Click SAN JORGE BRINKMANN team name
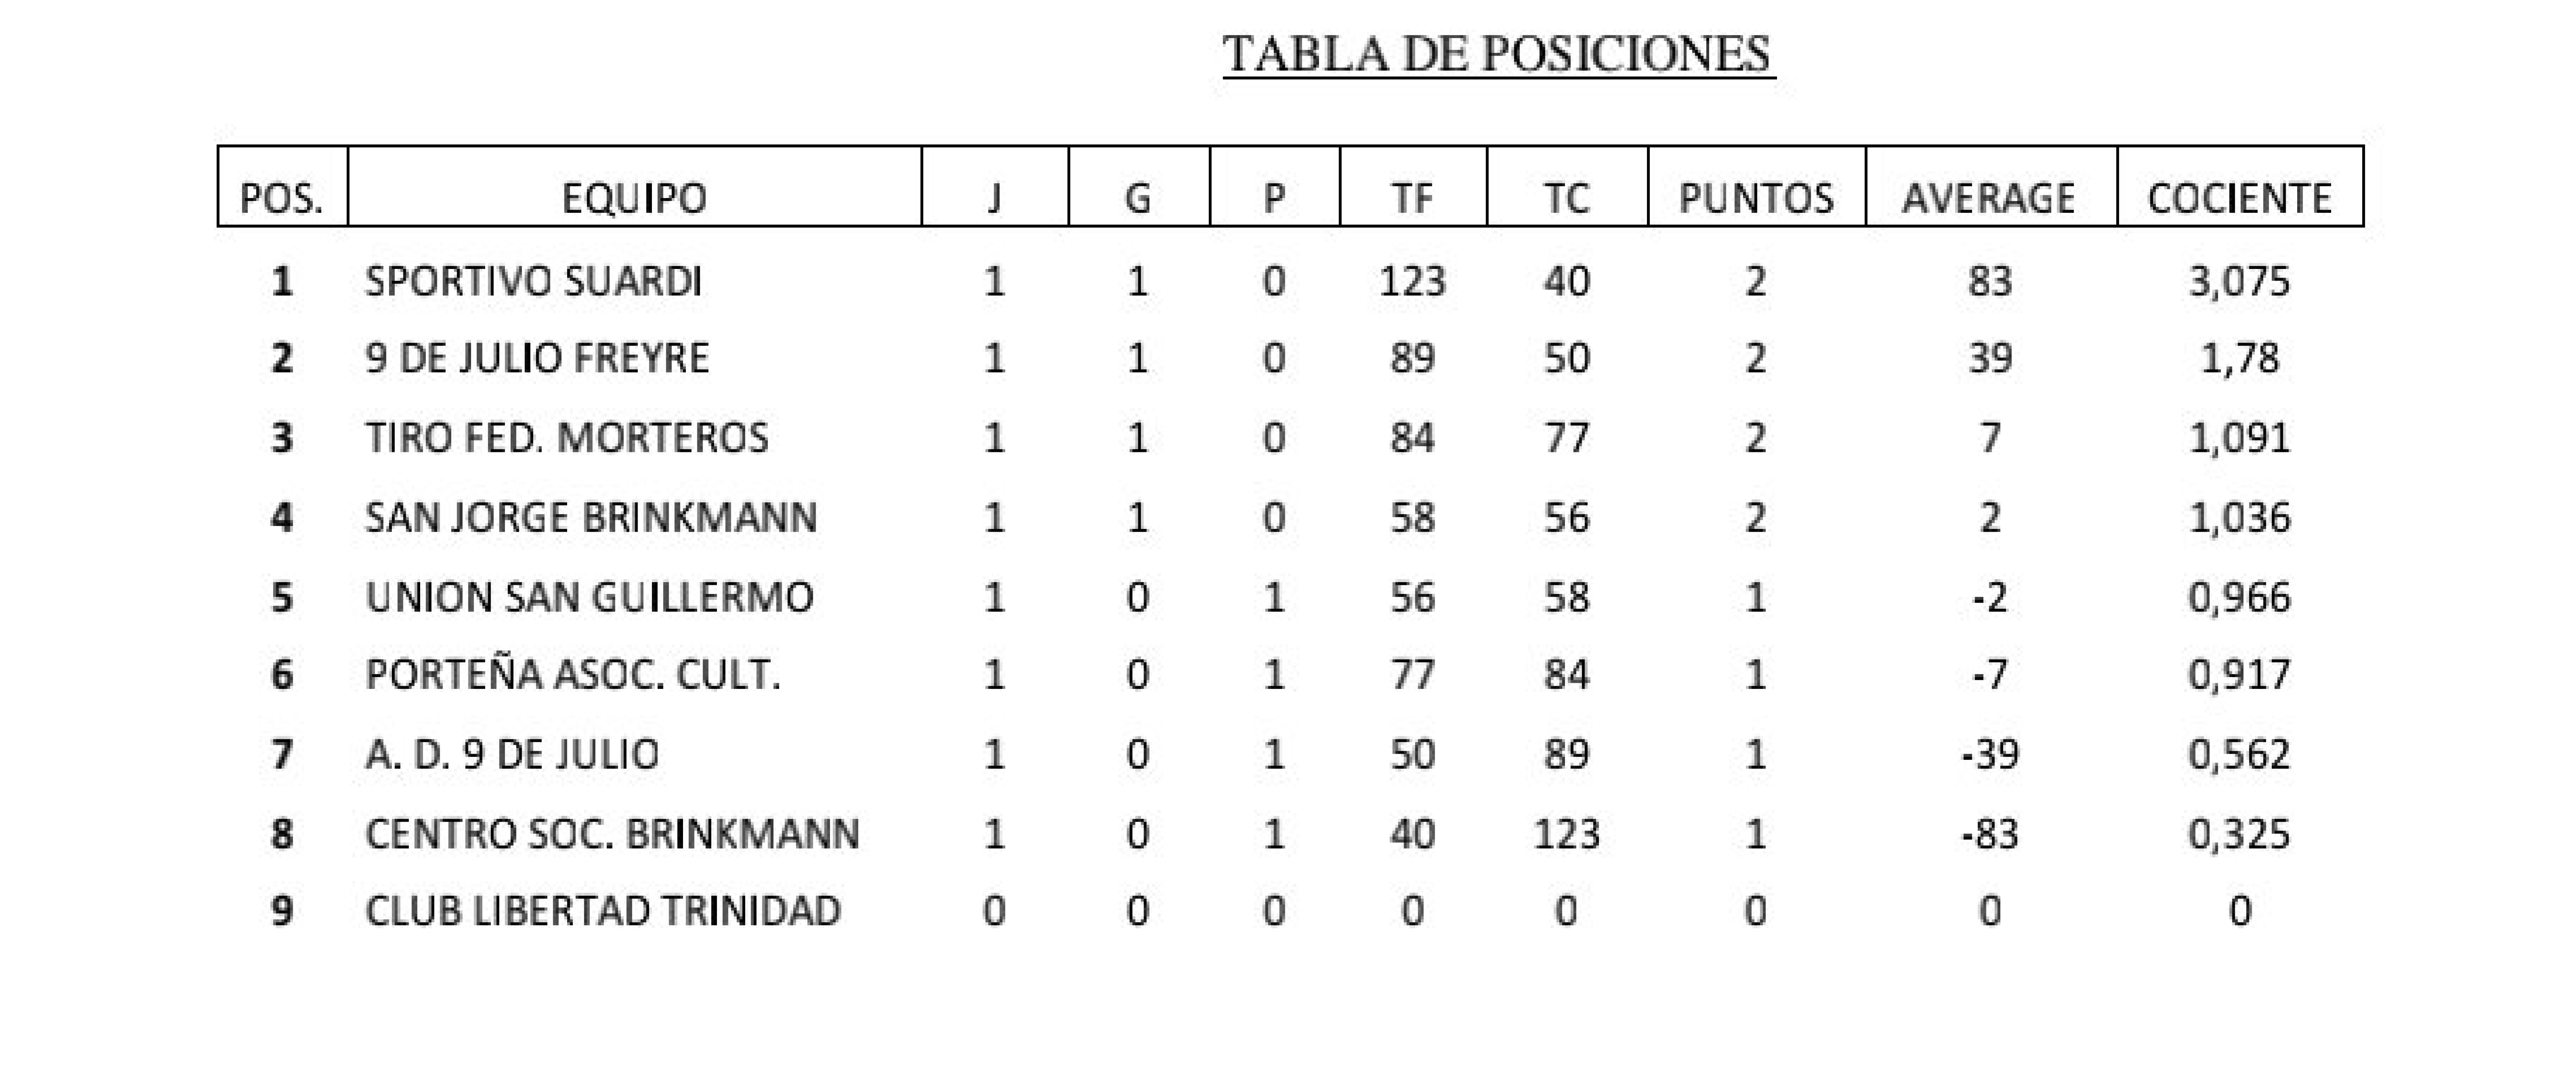Screen dimensions: 2576x1086 591,517
